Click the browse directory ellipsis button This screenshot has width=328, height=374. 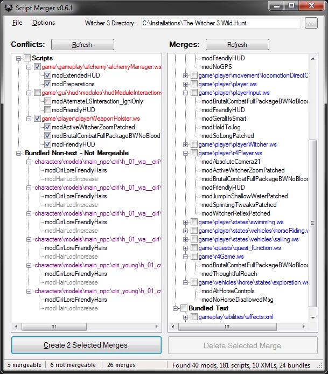tap(311, 23)
